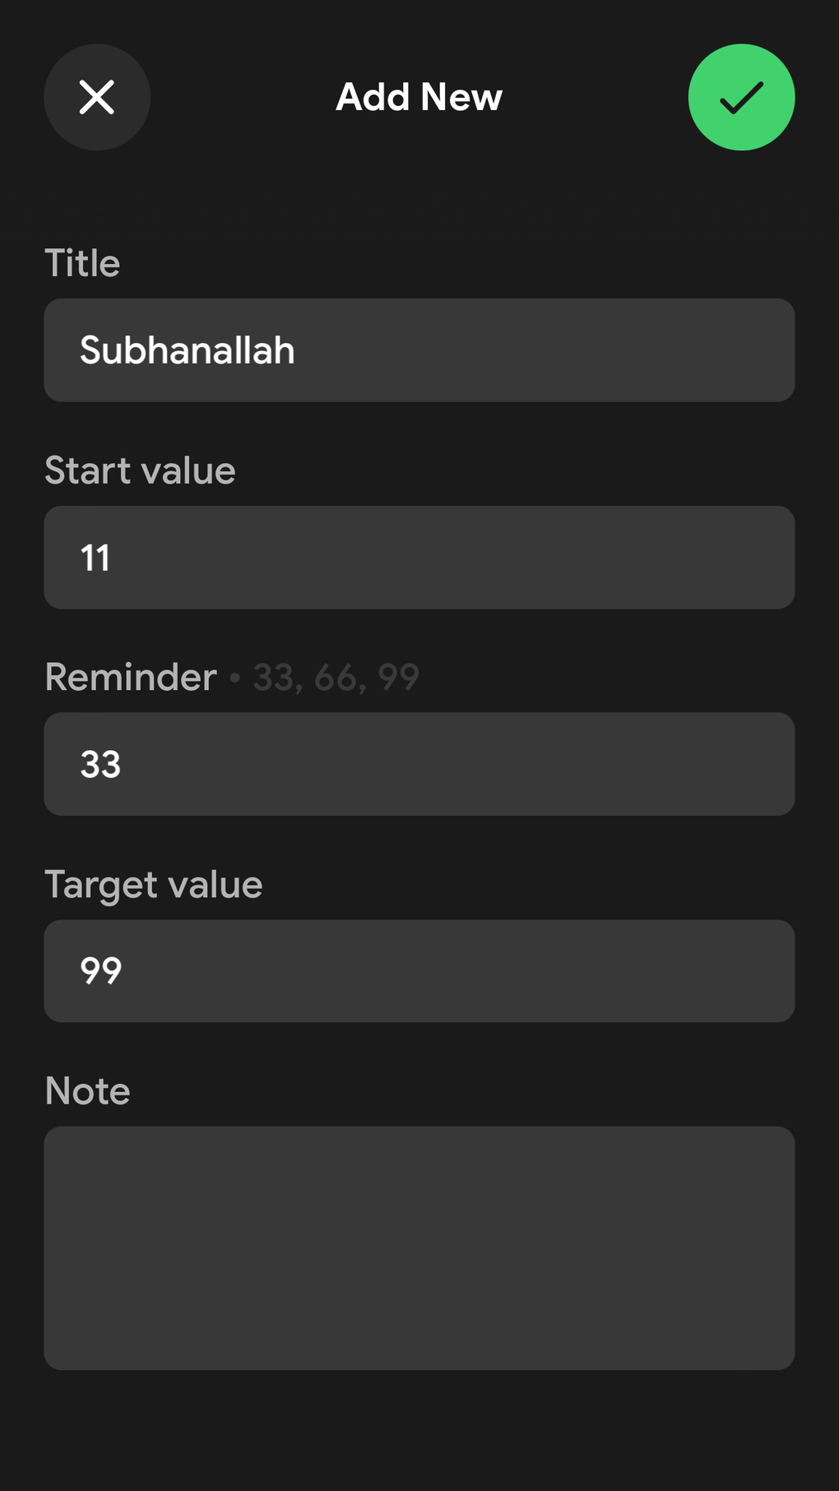The image size is (839, 1491).
Task: Click the number 99 in Target value
Action: [100, 970]
